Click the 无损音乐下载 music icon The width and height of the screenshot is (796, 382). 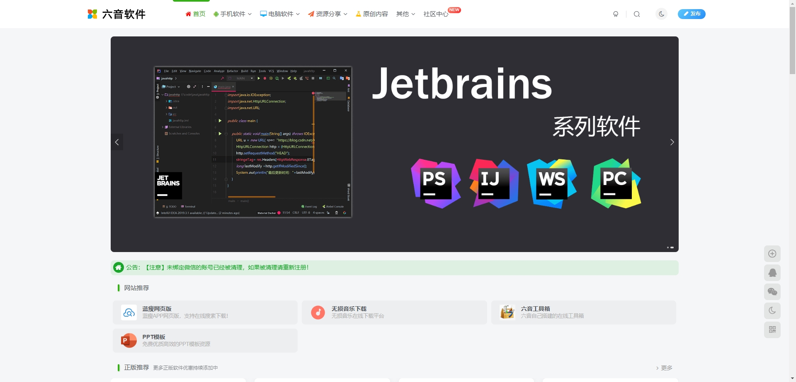coord(318,312)
